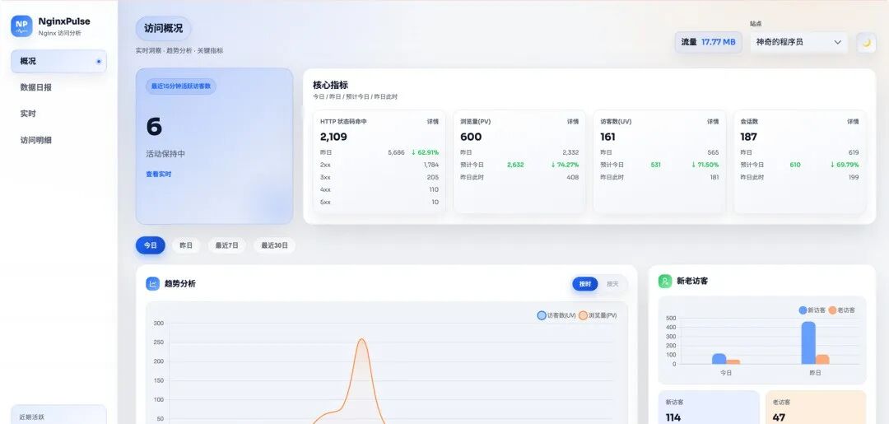Image resolution: width=889 pixels, height=424 pixels.
Task: Switch the trend chart to 按天 daily
Action: click(613, 284)
